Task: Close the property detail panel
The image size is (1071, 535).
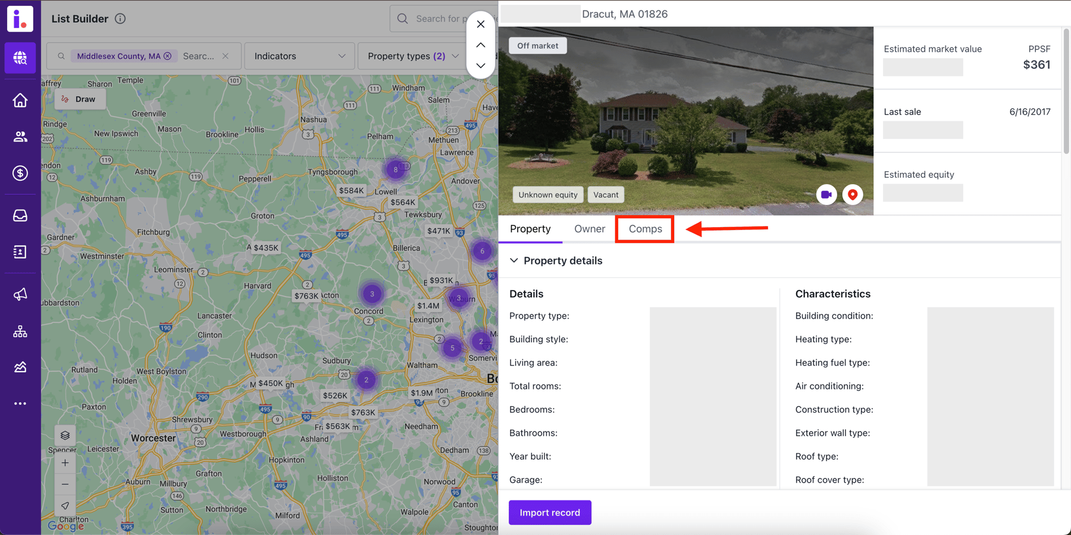Action: pyautogui.click(x=481, y=24)
